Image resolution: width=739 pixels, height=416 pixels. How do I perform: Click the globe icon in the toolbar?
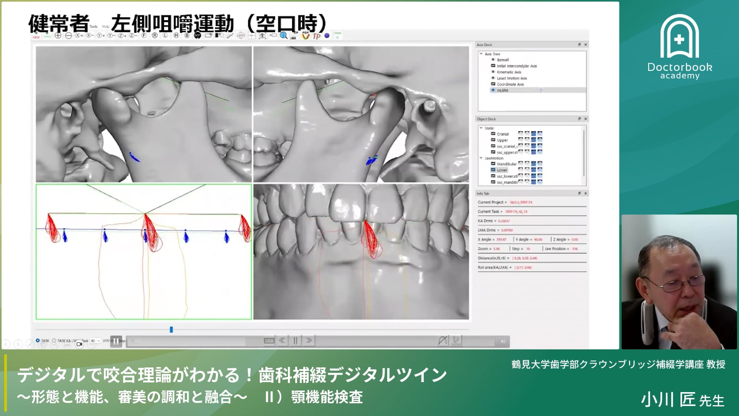[241, 35]
